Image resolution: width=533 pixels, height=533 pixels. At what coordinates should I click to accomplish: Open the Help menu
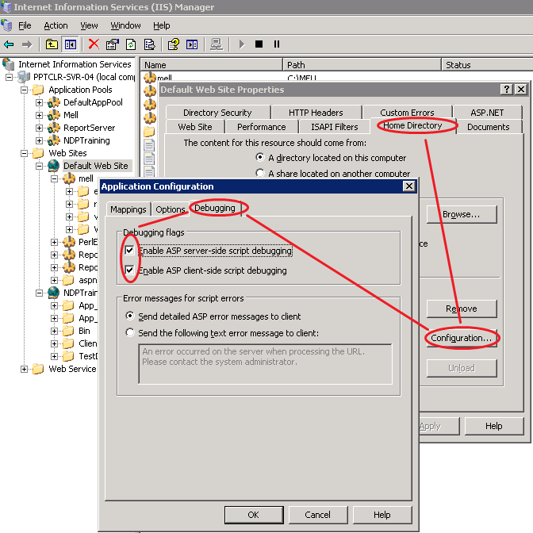click(x=162, y=25)
